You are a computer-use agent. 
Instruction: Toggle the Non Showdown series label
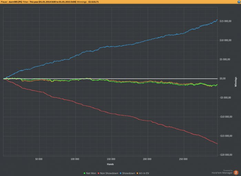[x=109, y=173]
